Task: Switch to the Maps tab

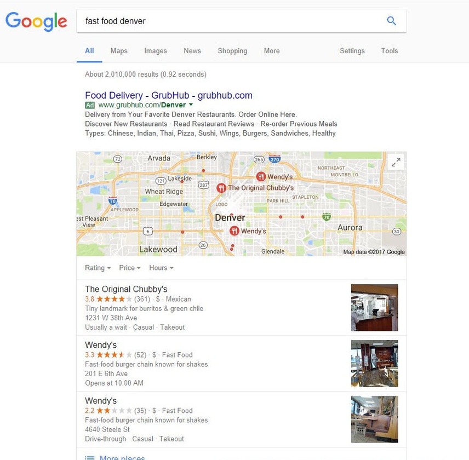Action: (119, 51)
